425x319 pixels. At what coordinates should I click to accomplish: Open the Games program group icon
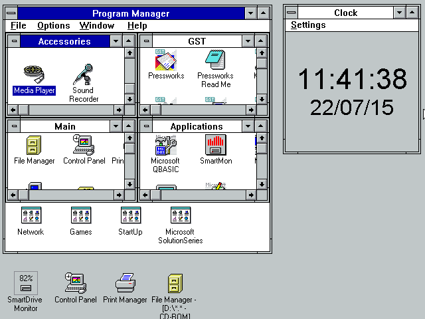(x=81, y=216)
